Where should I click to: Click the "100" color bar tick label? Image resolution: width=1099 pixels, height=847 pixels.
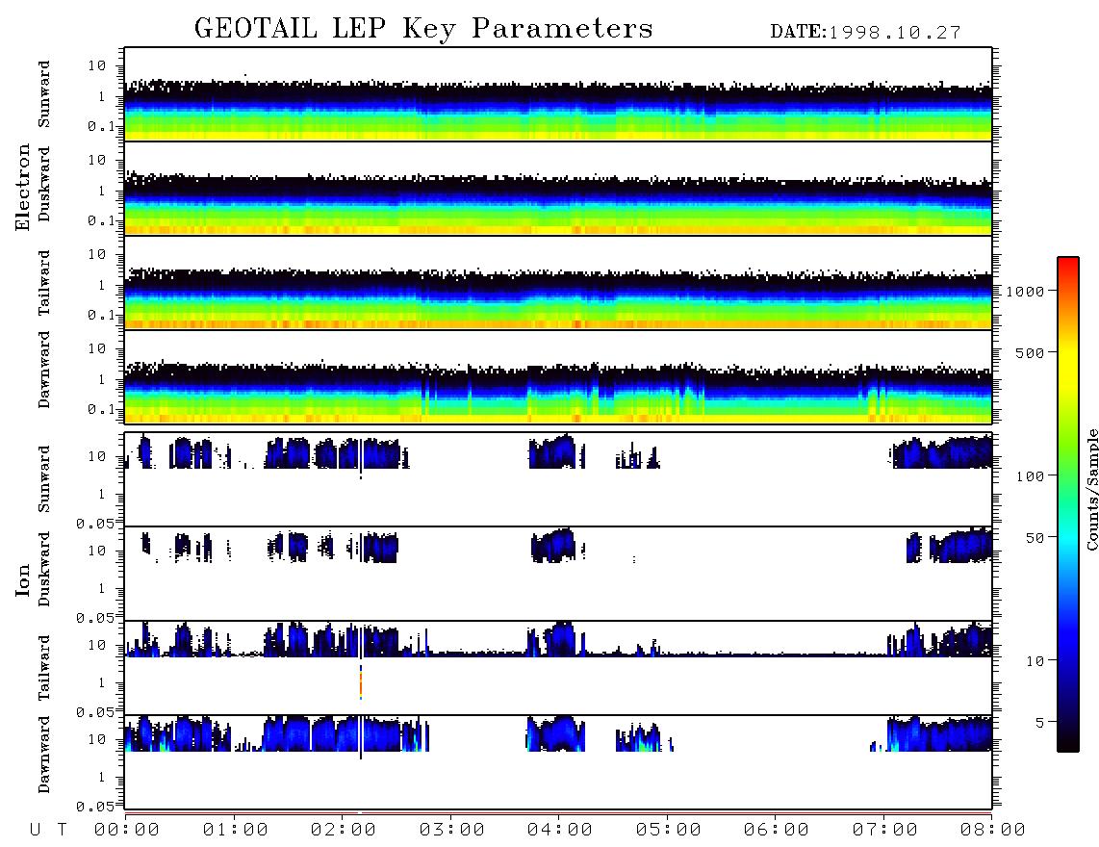coord(1030,476)
